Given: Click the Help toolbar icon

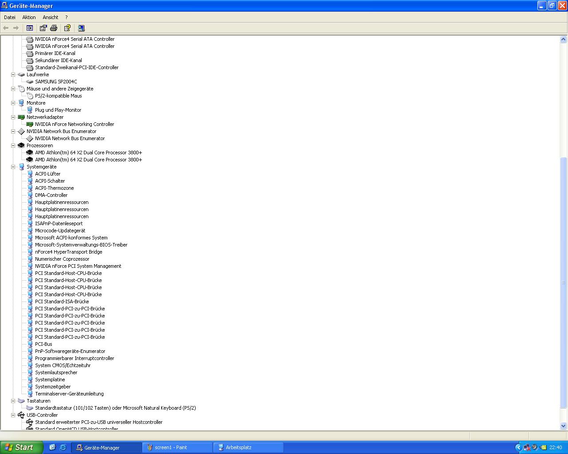Looking at the screenshot, I should (67, 28).
